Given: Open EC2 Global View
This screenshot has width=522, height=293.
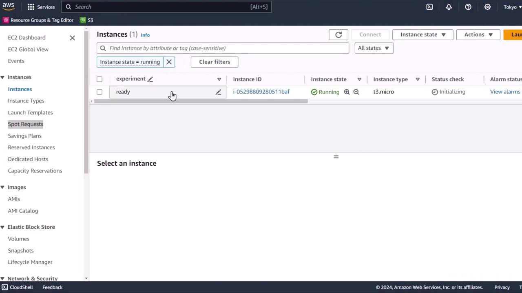Looking at the screenshot, I should coord(28,49).
